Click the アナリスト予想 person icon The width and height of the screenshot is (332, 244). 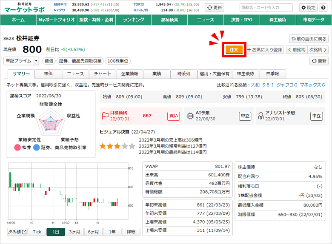click(260, 116)
